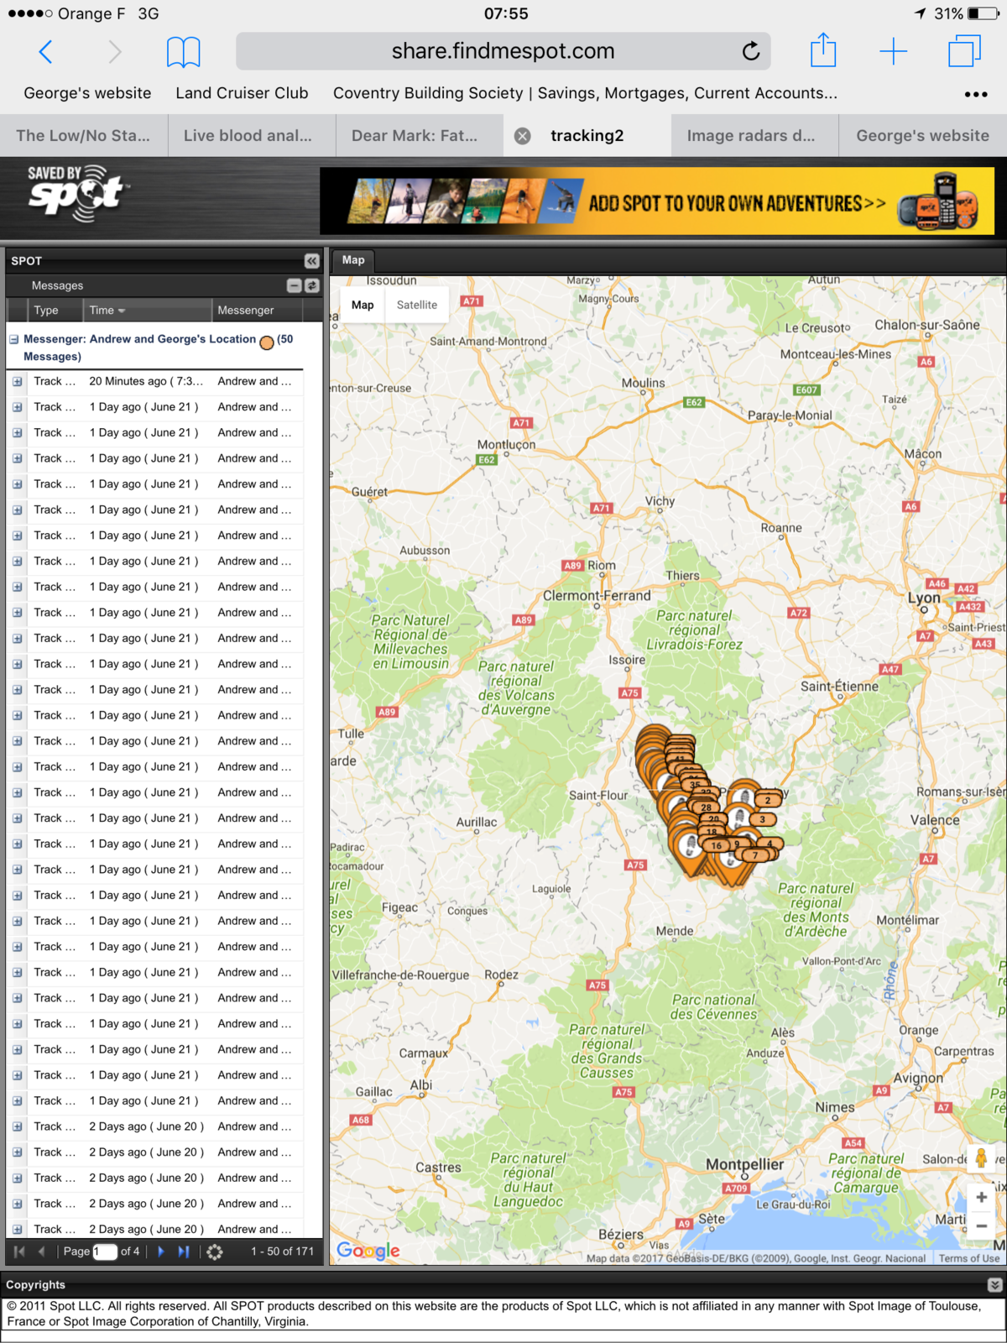Click Clermont-Ferrand on the map

(x=597, y=595)
